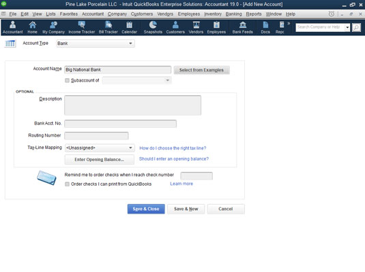
Task: Open the Customers menu
Action: (x=142, y=14)
